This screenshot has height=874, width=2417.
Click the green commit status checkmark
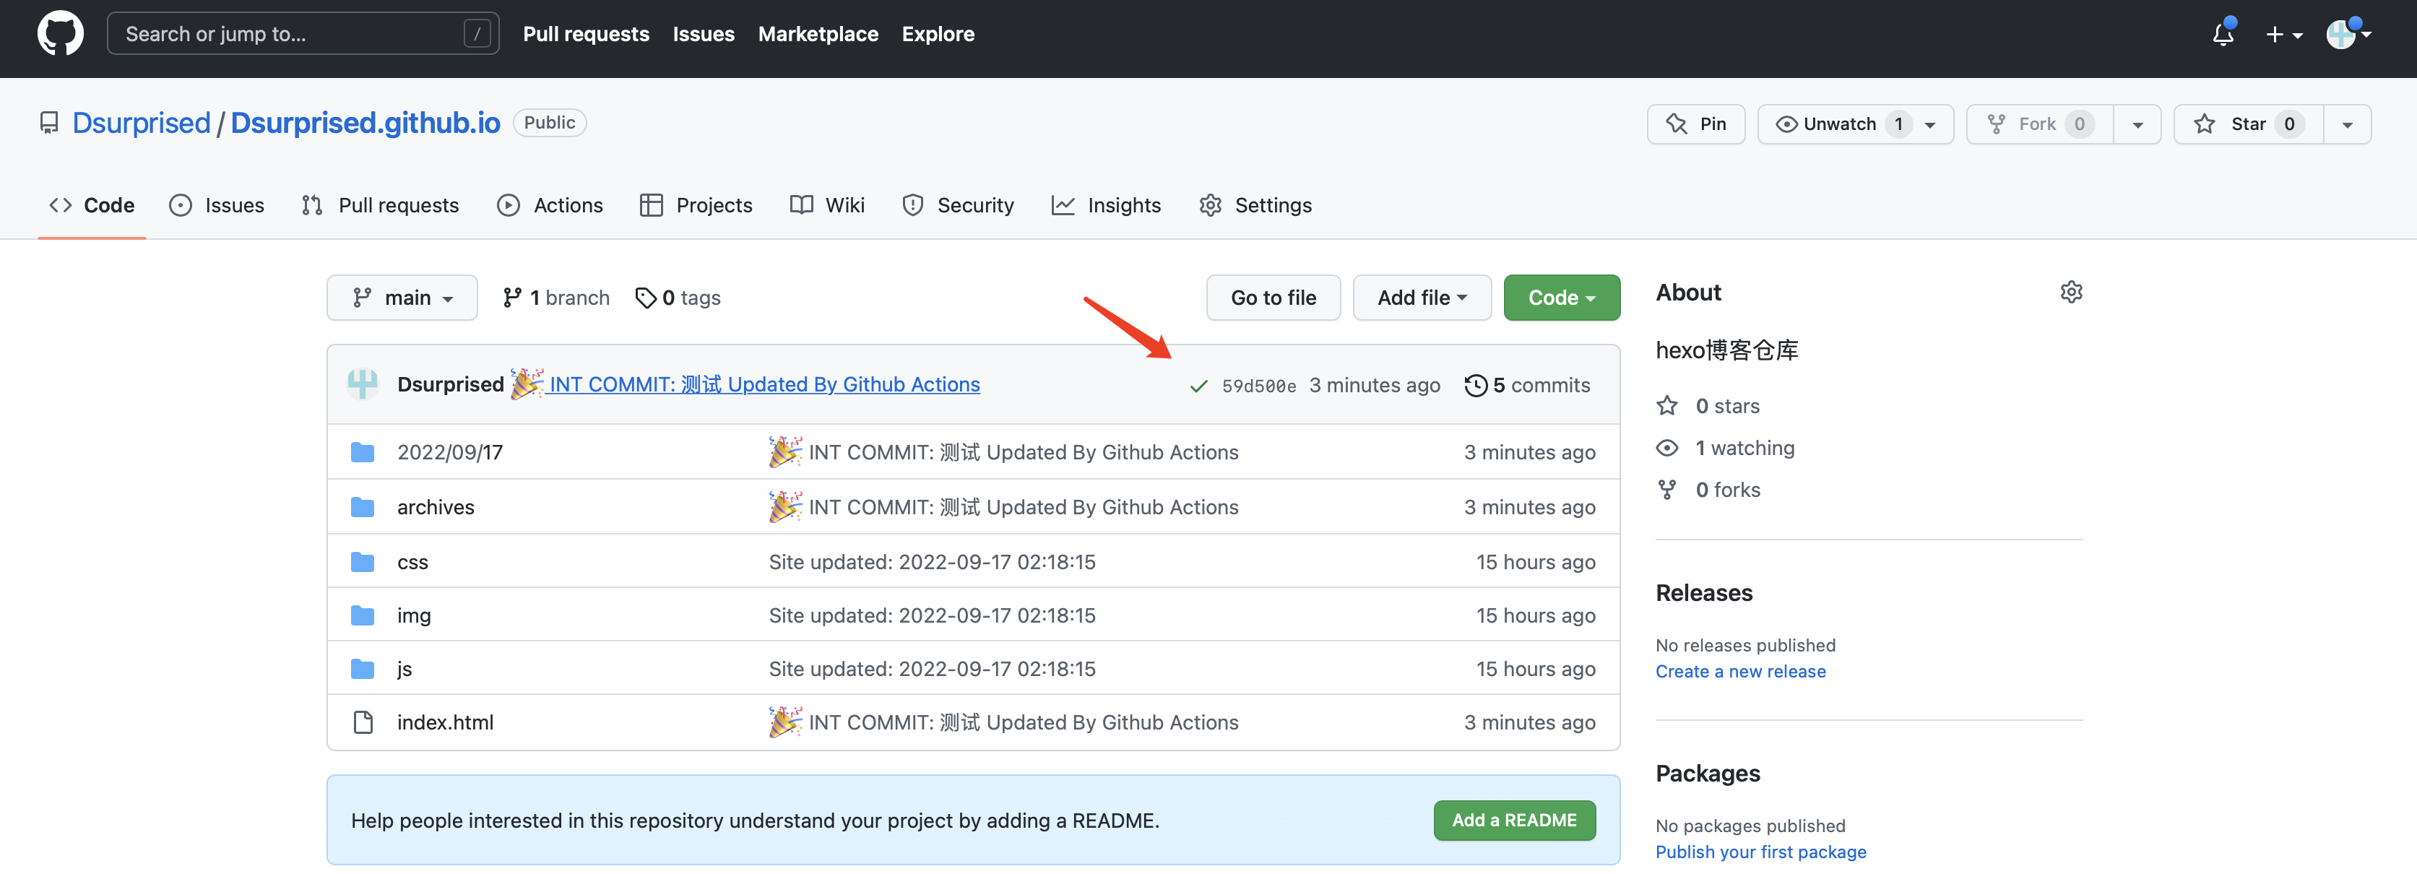1198,386
